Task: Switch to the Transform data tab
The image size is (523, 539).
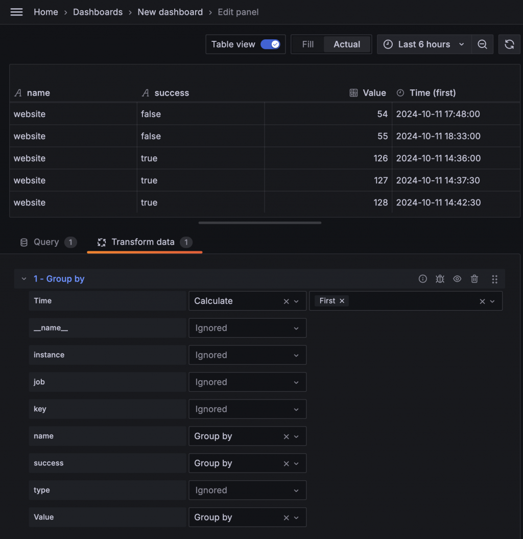Action: [145, 242]
